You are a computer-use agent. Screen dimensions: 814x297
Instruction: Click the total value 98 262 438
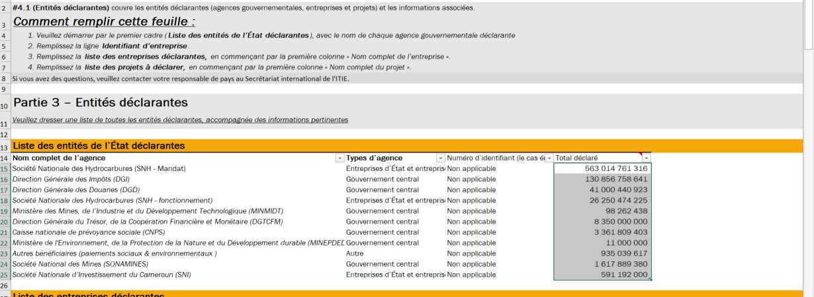(602, 211)
